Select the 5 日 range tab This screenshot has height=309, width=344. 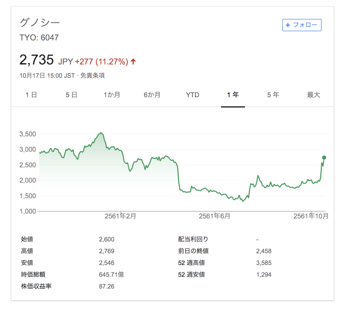pyautogui.click(x=72, y=95)
